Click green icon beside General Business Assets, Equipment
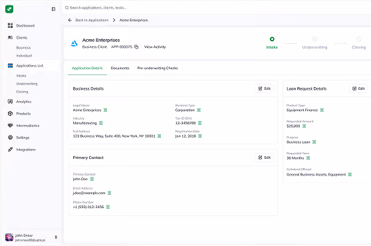 pyautogui.click(x=350, y=175)
